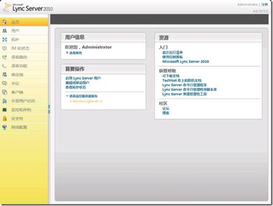The image size is (273, 206).
Task: Open the 博客 community link
Action: 166,113
